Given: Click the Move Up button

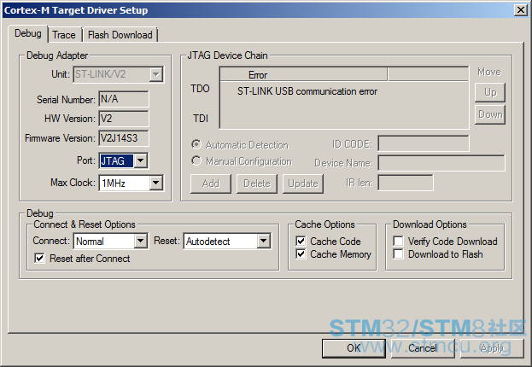Looking at the screenshot, I should tap(490, 92).
